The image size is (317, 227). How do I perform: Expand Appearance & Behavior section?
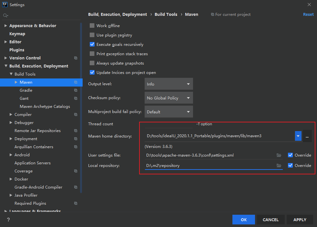6,26
